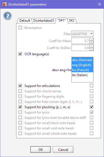
Task: Uncheck the OCR language(s) checkbox
Action: pyautogui.click(x=20, y=54)
